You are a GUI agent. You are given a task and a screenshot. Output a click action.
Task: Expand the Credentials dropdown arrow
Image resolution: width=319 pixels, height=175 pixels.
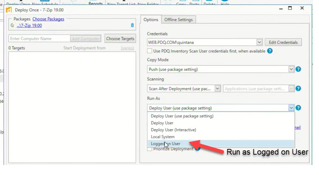259,42
